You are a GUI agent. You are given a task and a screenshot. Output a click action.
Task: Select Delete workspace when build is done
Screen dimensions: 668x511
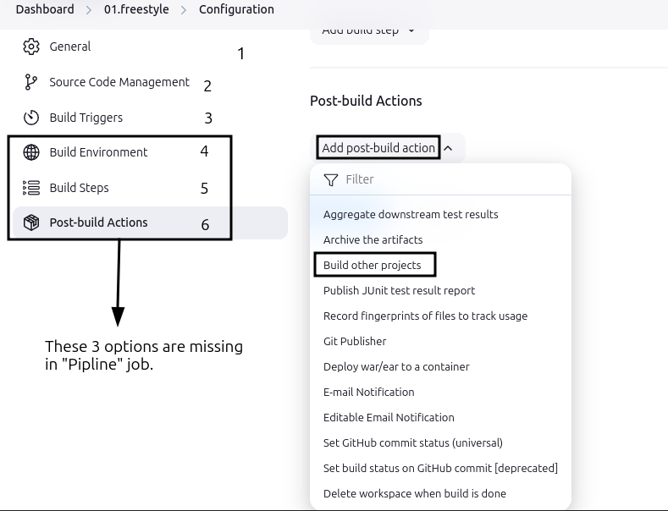point(415,493)
